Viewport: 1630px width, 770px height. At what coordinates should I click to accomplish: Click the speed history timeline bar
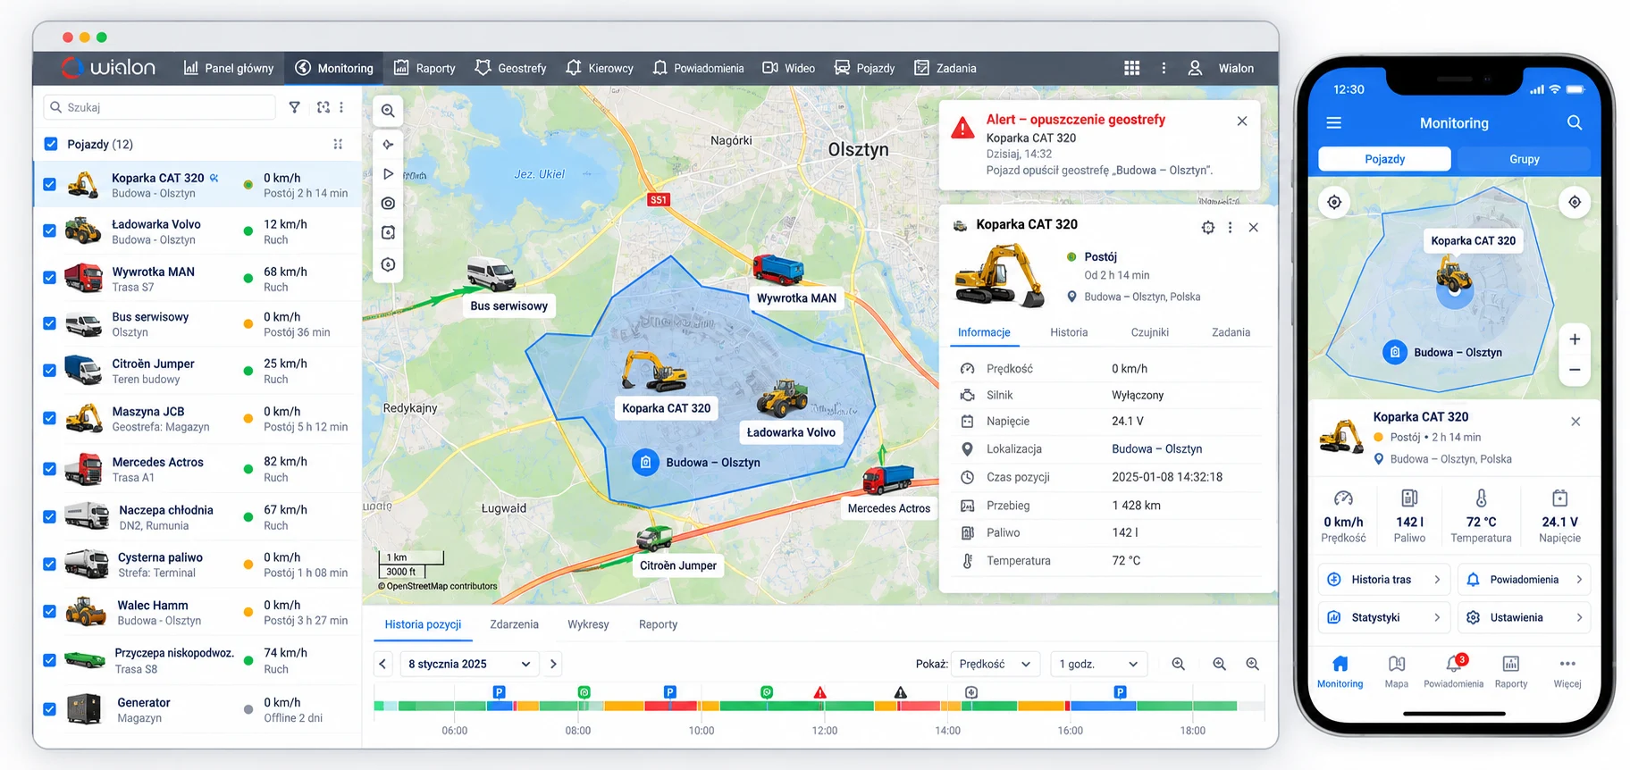point(819,706)
